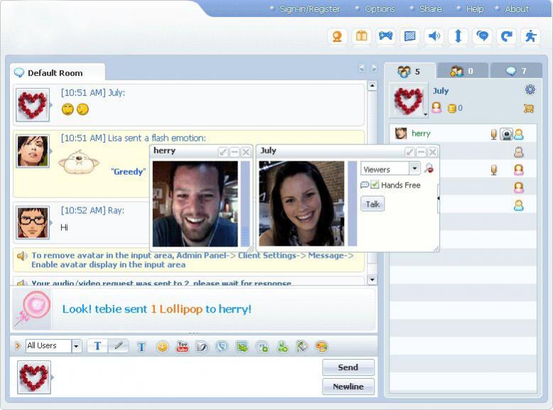Viewport: 553px width, 410px height.
Task: Expand arrow left of All Users
Action: 17,346
